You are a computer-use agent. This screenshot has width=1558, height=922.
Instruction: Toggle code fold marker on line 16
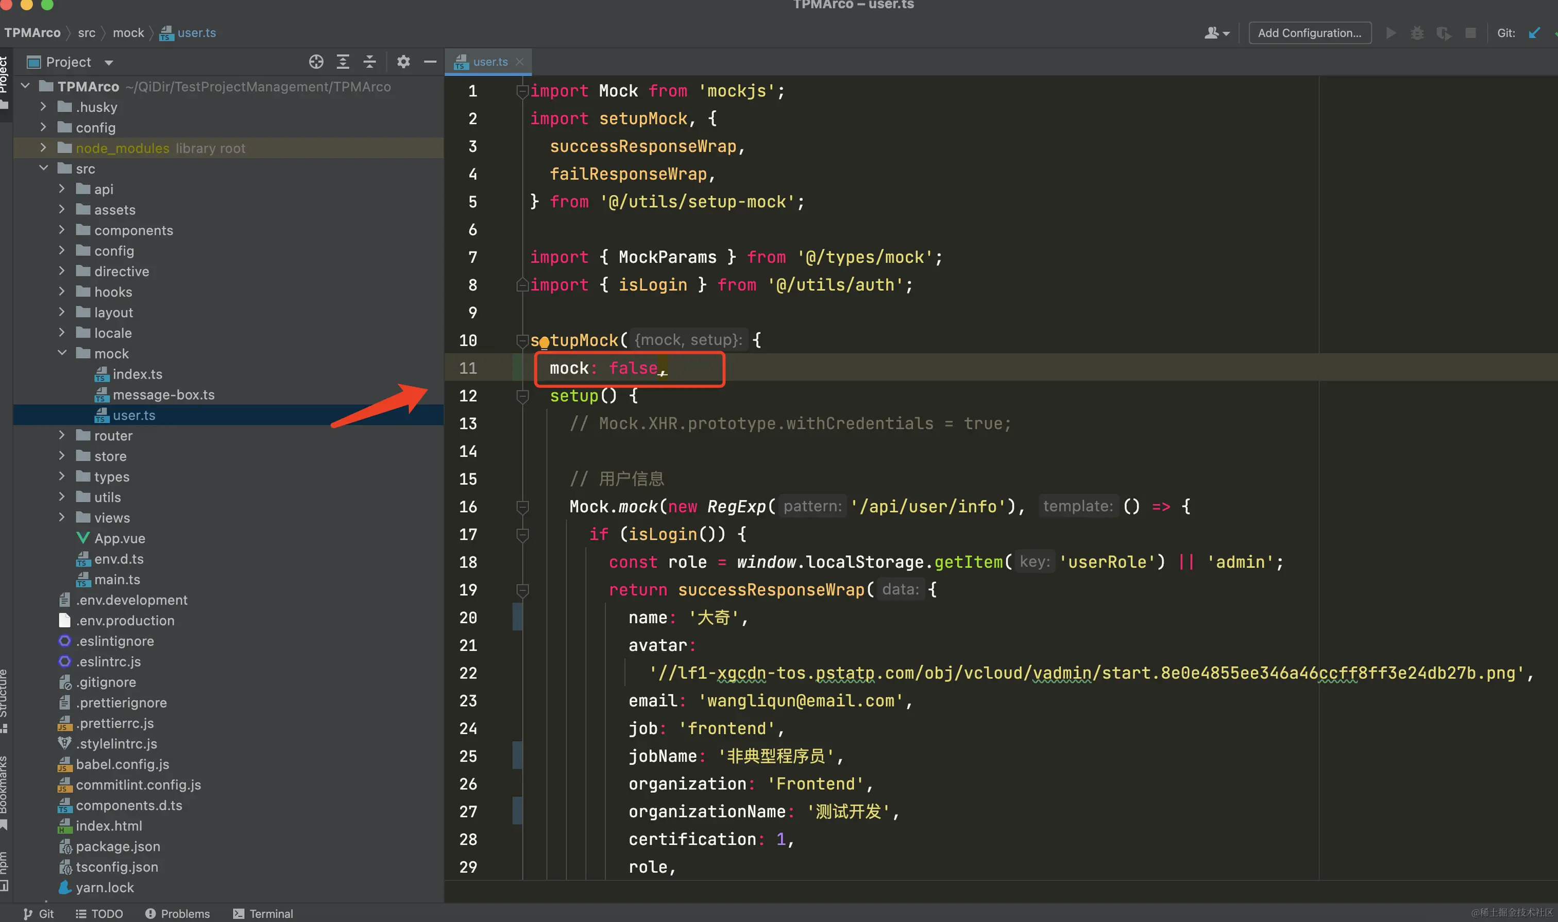point(522,507)
